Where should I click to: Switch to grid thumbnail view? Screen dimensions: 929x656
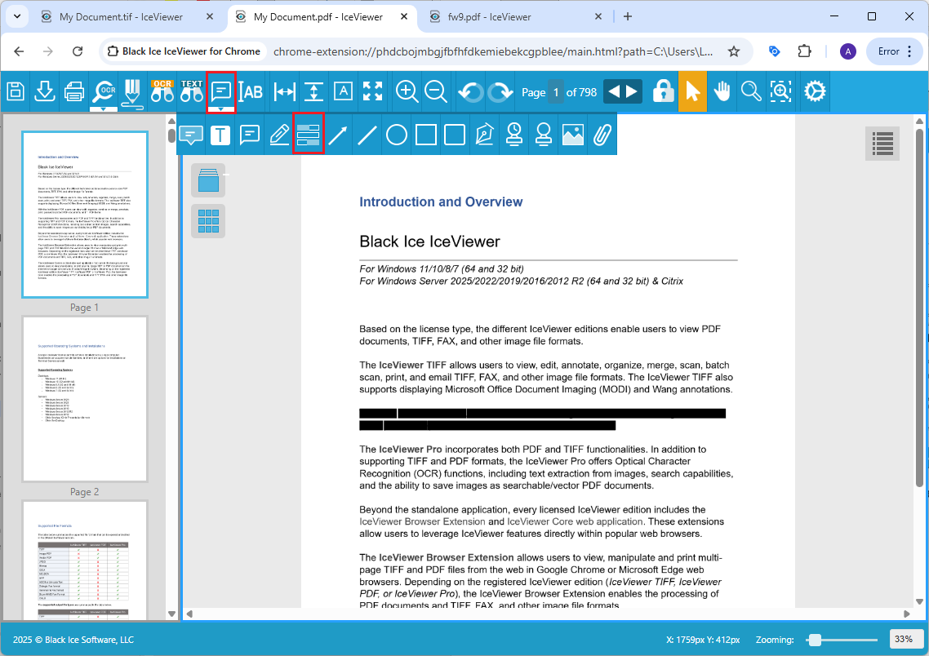pyautogui.click(x=208, y=221)
